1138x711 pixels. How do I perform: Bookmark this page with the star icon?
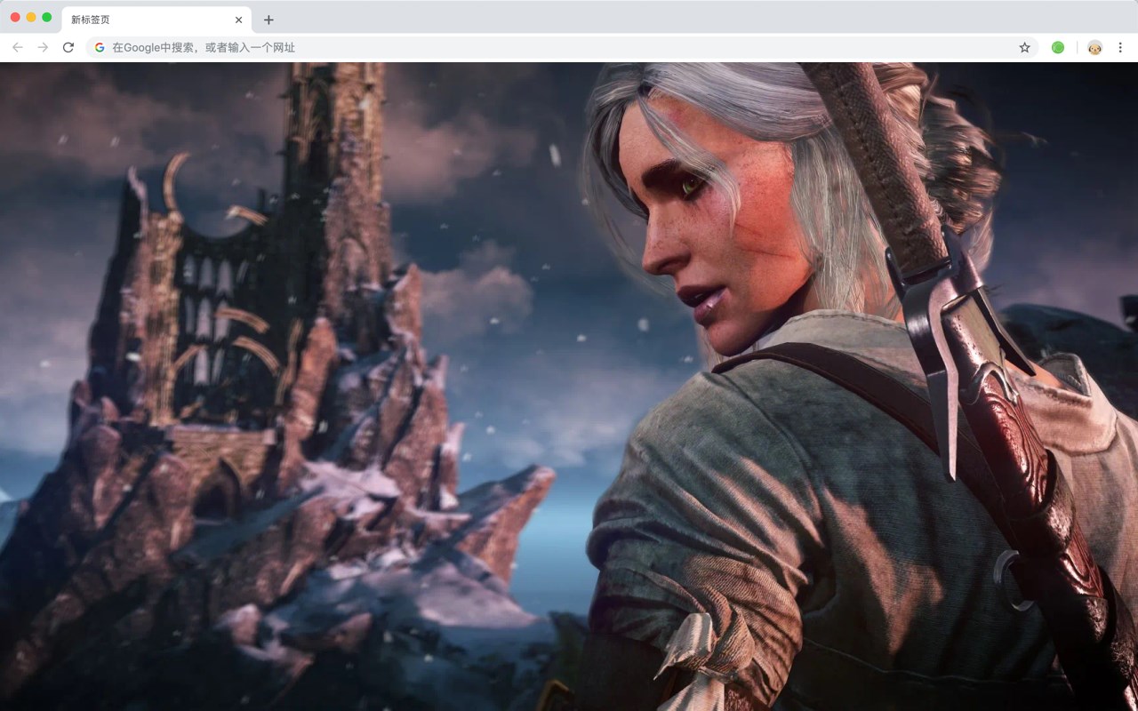click(x=1024, y=47)
